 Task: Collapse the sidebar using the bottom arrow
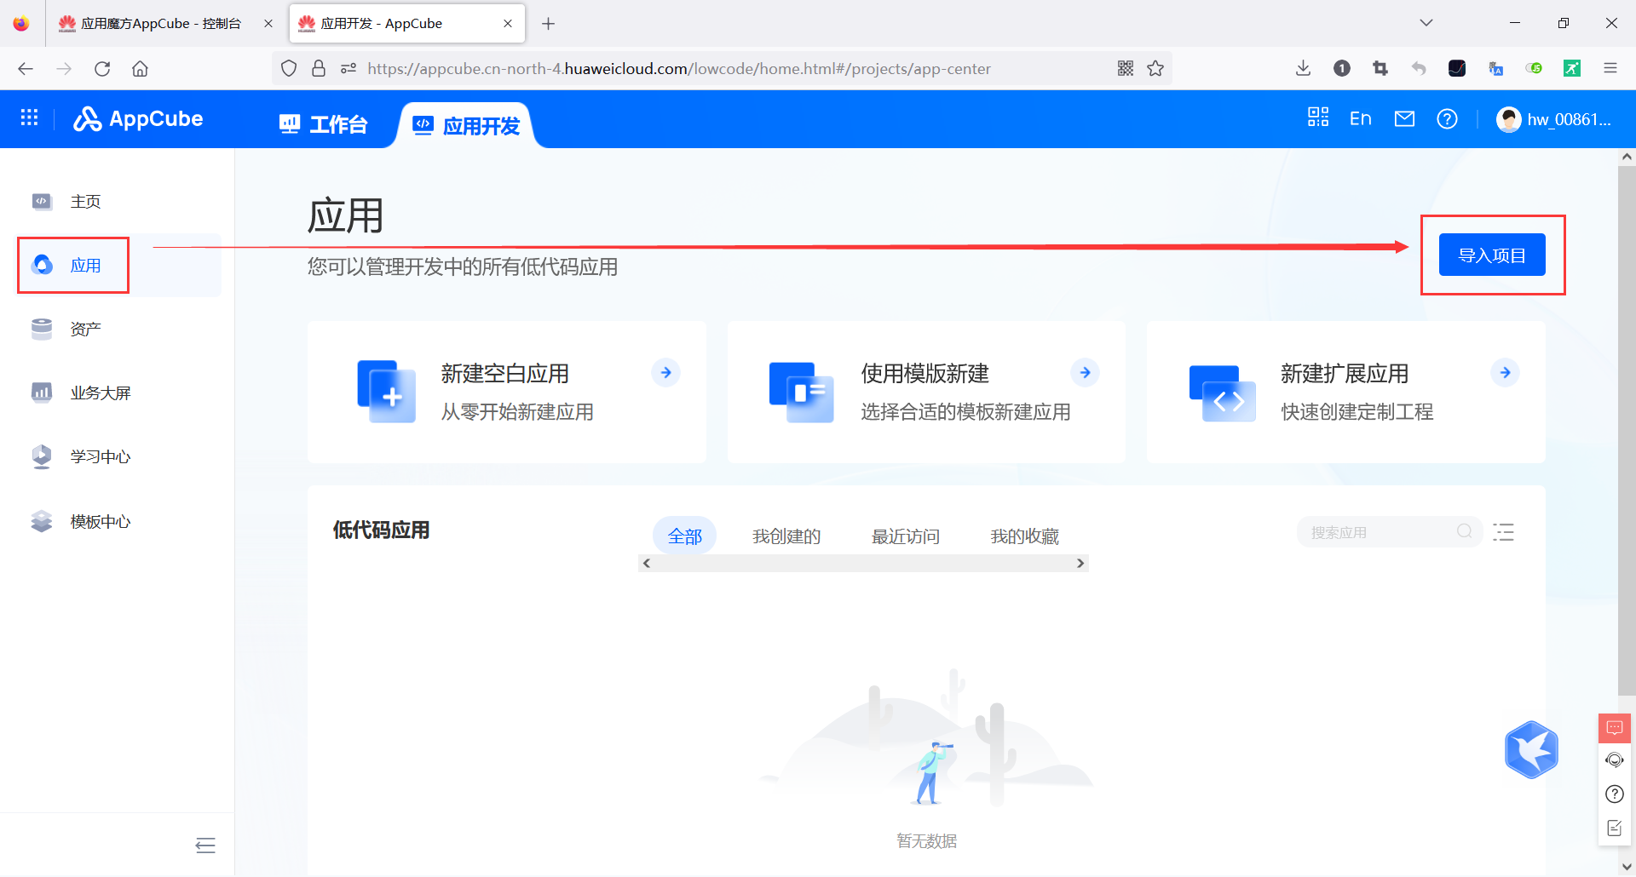click(x=204, y=845)
